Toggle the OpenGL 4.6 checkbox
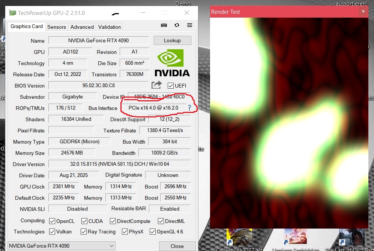This screenshot has height=251, width=374. tap(153, 232)
